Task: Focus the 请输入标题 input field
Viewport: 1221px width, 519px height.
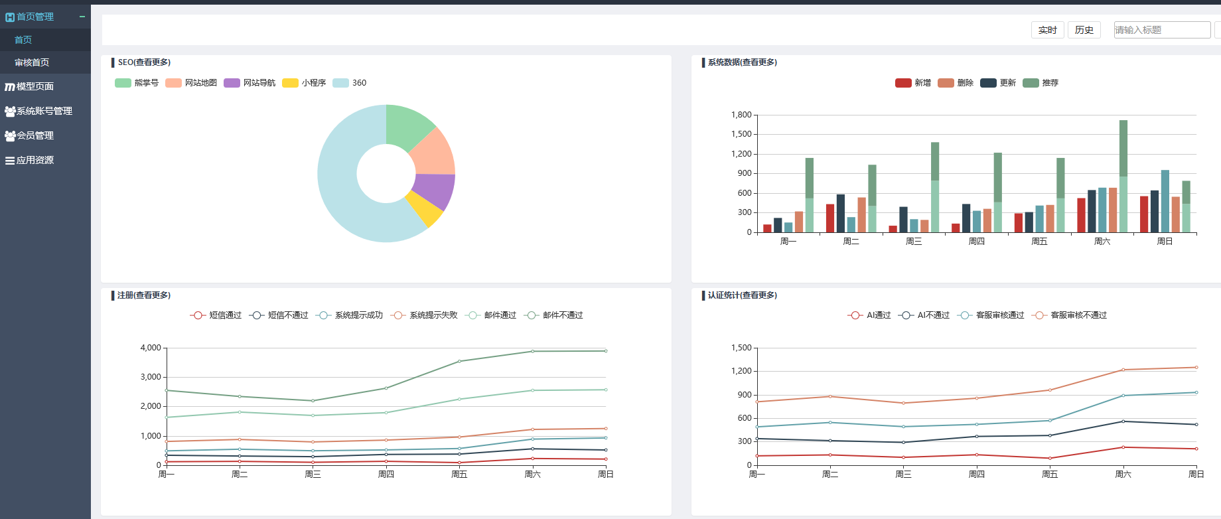Action: 1162,30
